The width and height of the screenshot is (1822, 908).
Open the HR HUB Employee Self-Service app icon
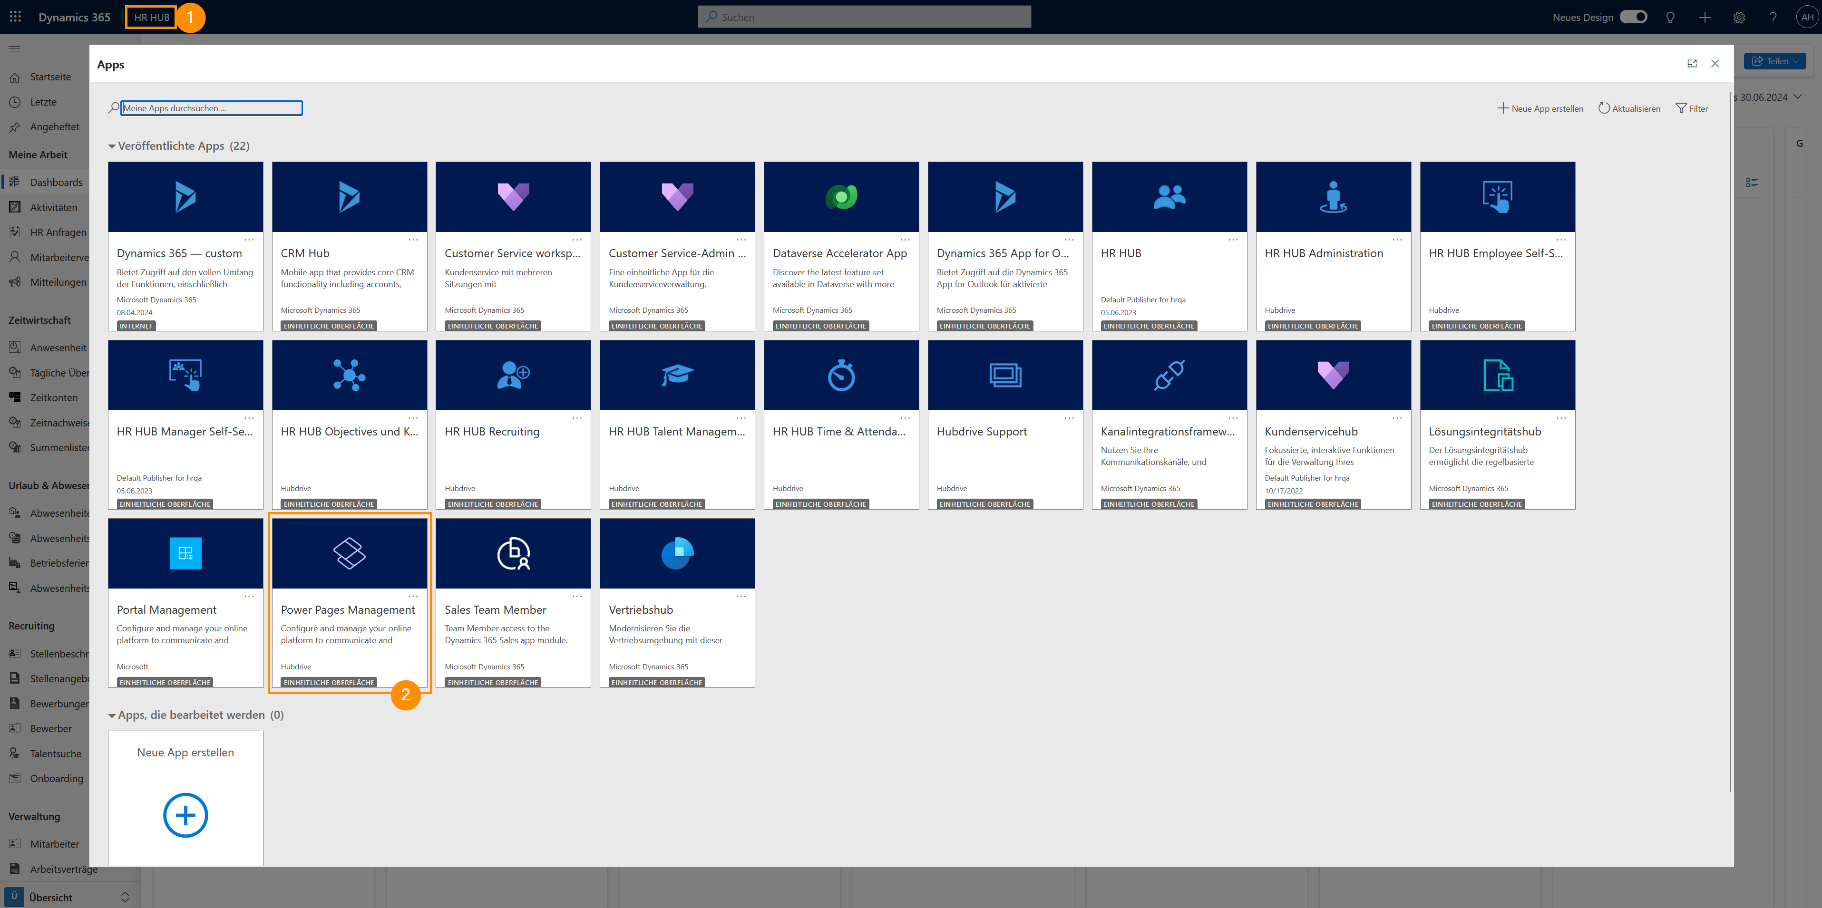1497,197
